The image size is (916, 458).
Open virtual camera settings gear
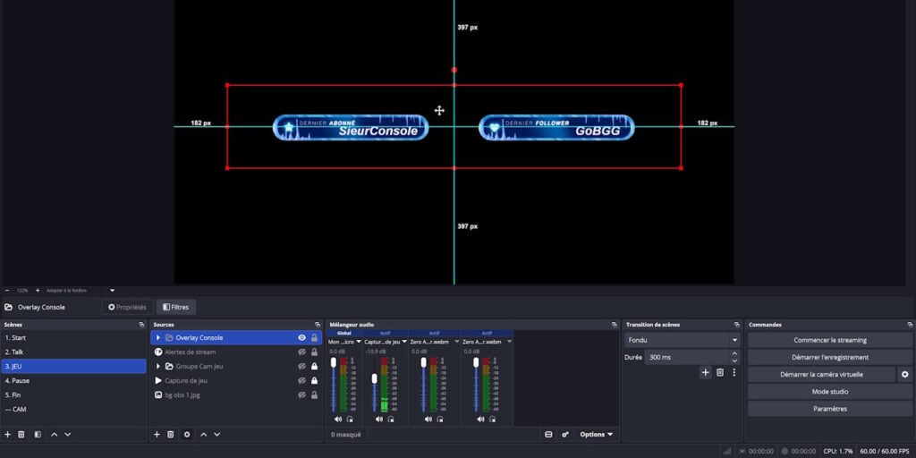(x=905, y=375)
